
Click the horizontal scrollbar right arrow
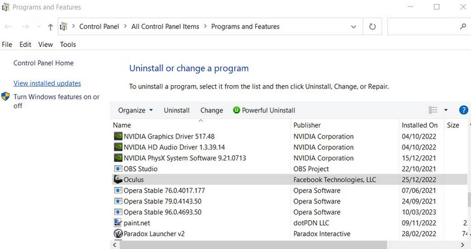point(463,245)
